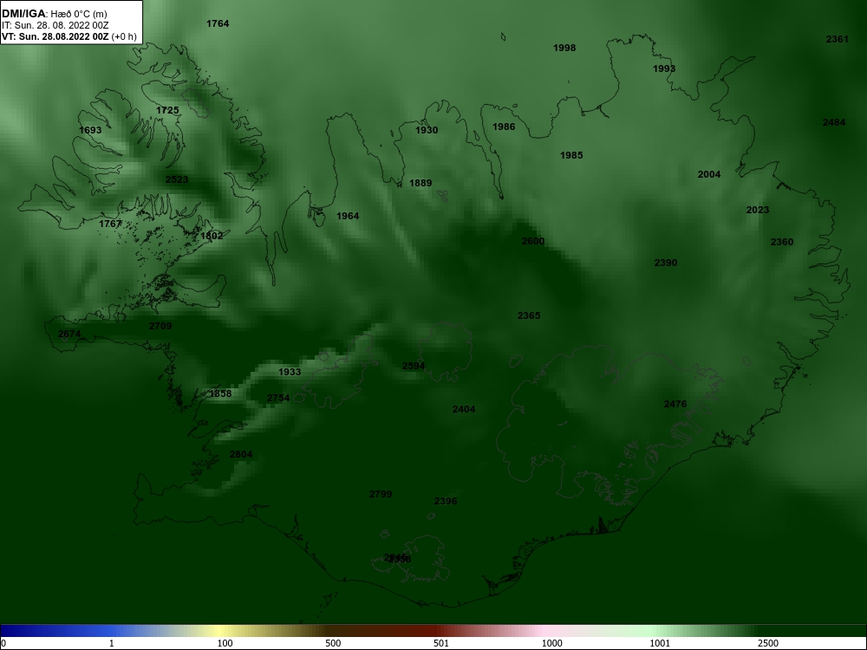
Task: Click the map value 1993
Action: pyautogui.click(x=663, y=68)
